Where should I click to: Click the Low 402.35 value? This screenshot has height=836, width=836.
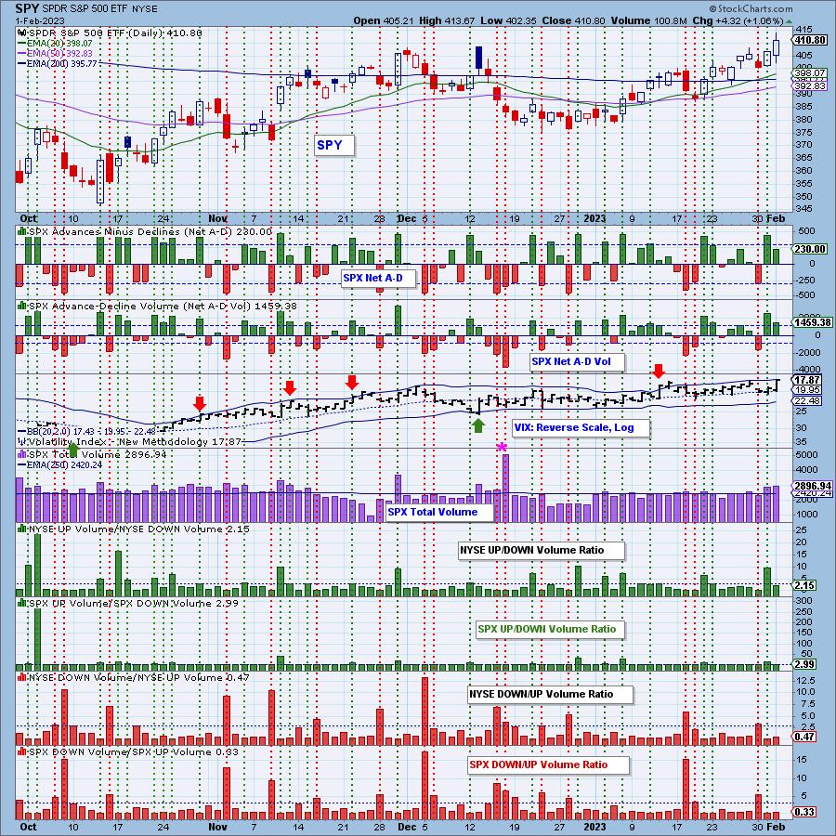click(509, 20)
